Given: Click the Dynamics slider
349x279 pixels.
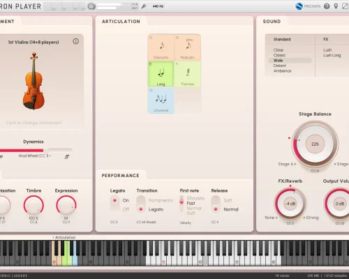Looking at the screenshot, I should click(x=36, y=150).
